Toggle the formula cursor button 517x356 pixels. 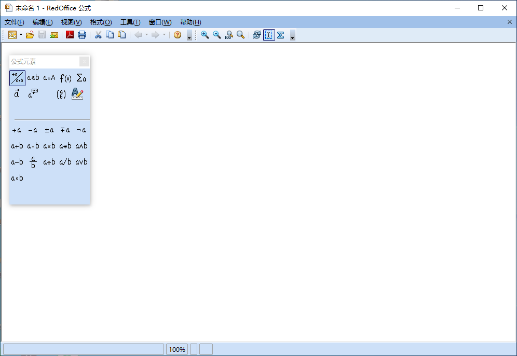(269, 35)
